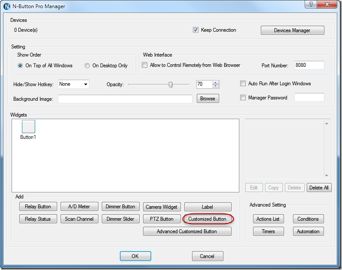Click the Delete All button
This screenshot has height=270, width=342.
point(319,188)
